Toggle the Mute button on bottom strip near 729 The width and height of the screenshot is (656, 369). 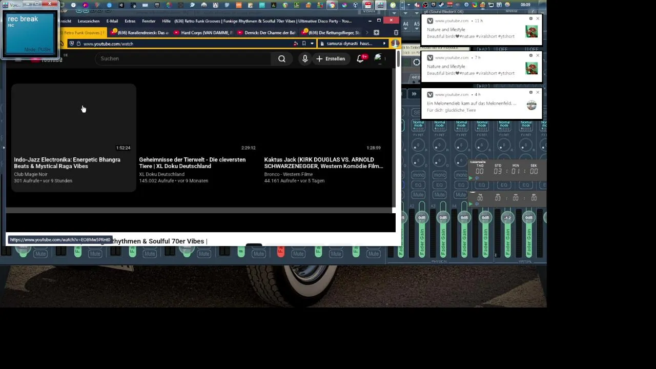[374, 254]
